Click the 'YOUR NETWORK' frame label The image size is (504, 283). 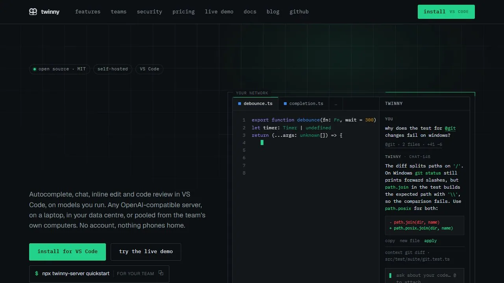click(252, 93)
